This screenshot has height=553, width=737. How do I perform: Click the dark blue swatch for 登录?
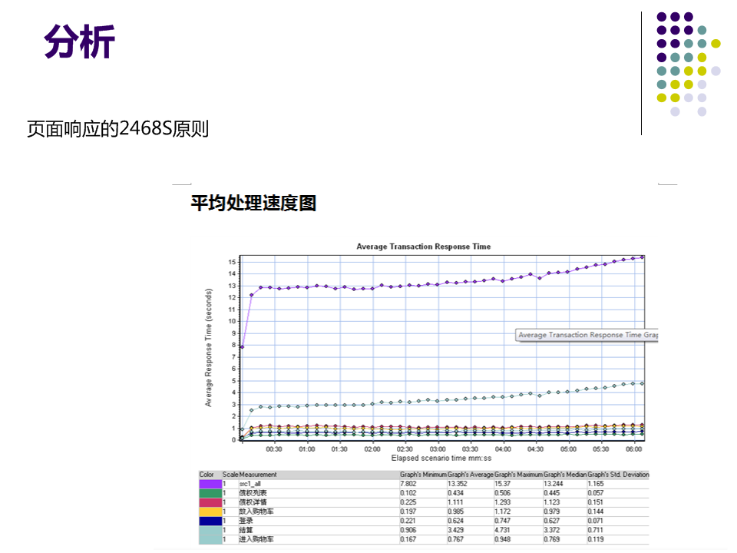(210, 521)
